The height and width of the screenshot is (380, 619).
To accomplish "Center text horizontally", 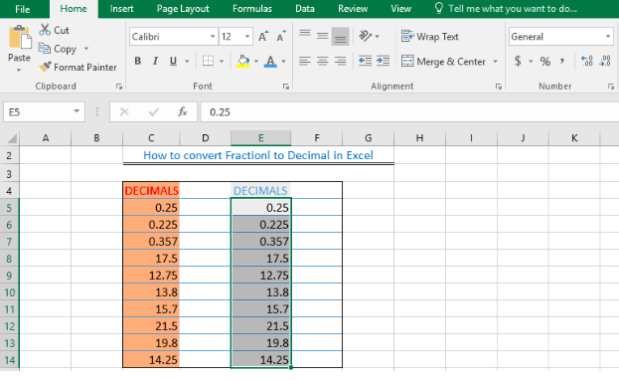I will pyautogui.click(x=323, y=61).
